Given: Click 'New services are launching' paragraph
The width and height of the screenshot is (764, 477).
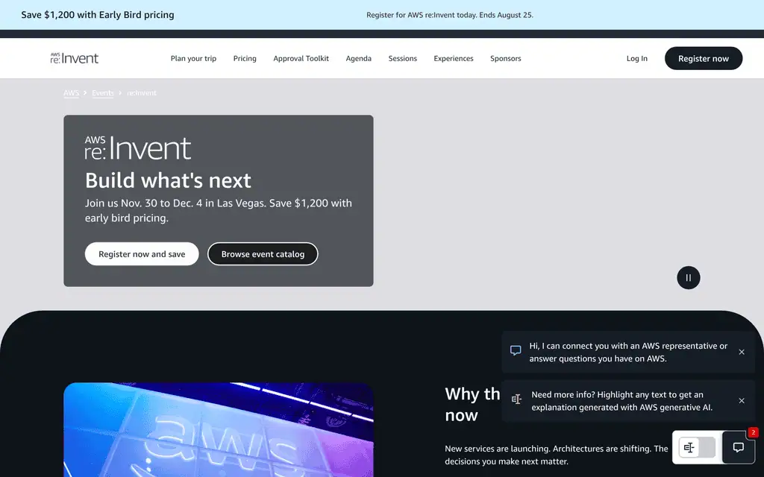Looking at the screenshot, I should pyautogui.click(x=556, y=455).
